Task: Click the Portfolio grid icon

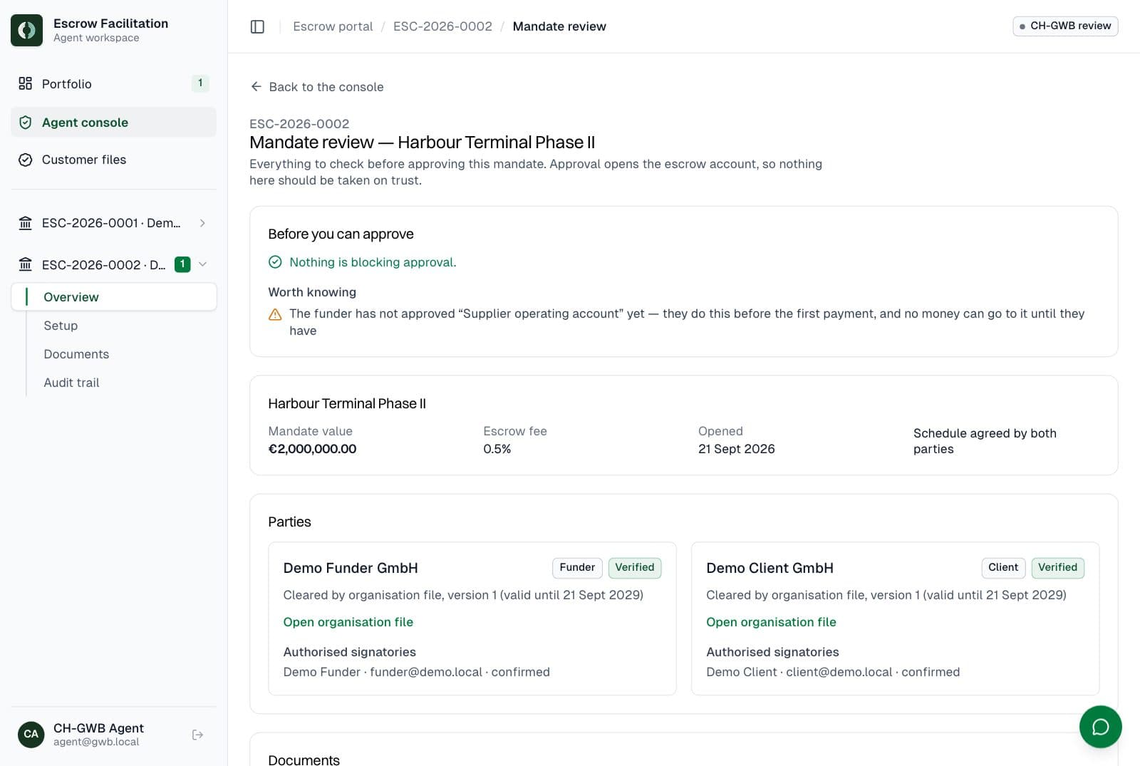Action: coord(26,83)
